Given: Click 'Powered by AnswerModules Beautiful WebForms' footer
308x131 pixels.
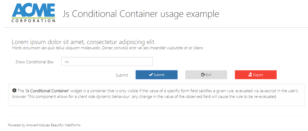Looking at the screenshot, I should (x=44, y=125).
